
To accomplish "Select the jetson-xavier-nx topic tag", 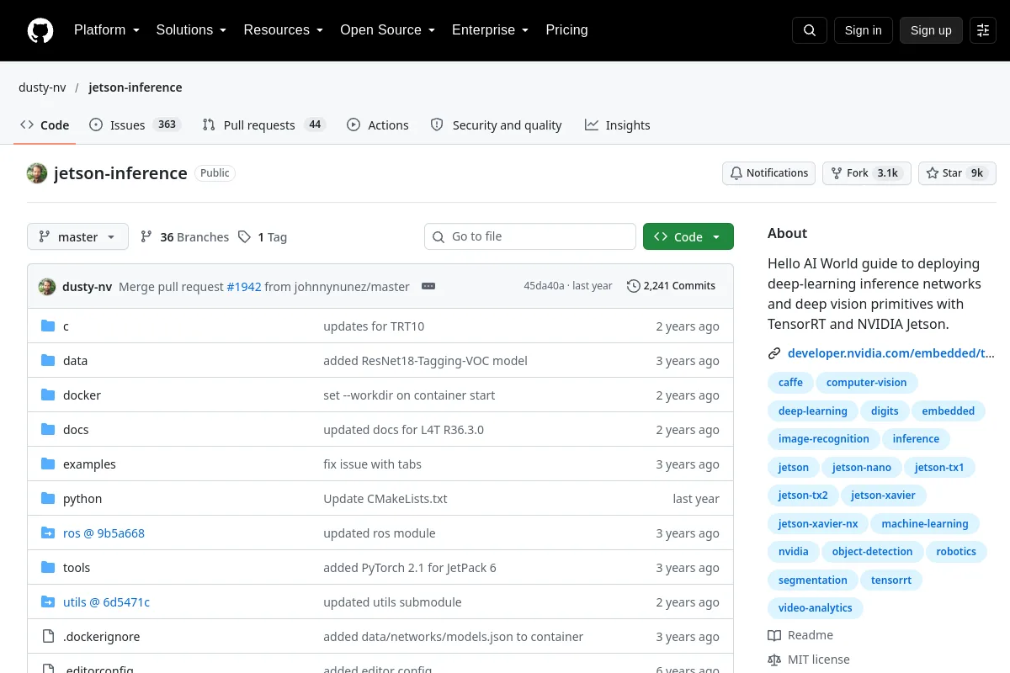I will [x=818, y=524].
